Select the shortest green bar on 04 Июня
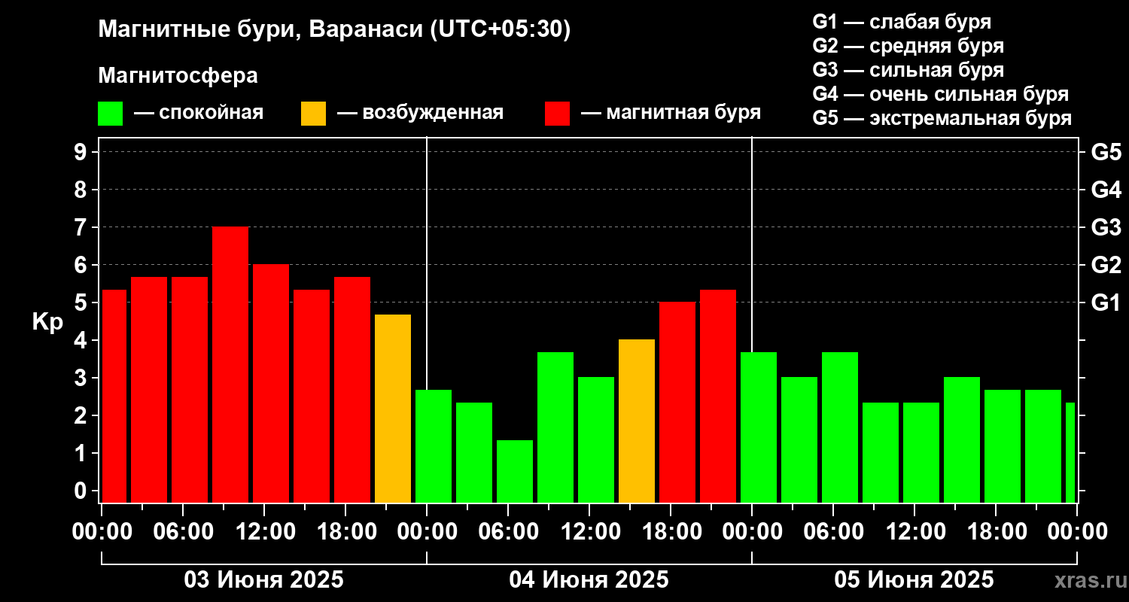The height and width of the screenshot is (602, 1129). click(515, 472)
